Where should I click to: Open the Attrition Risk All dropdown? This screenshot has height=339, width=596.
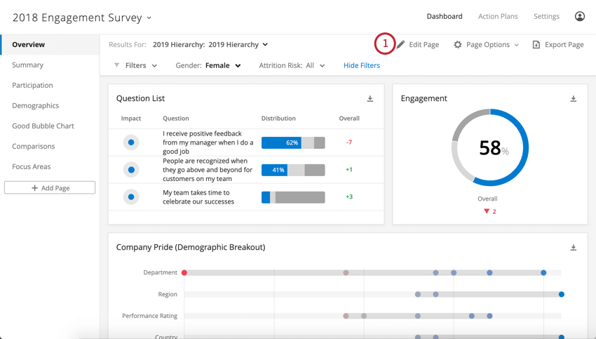tap(322, 66)
